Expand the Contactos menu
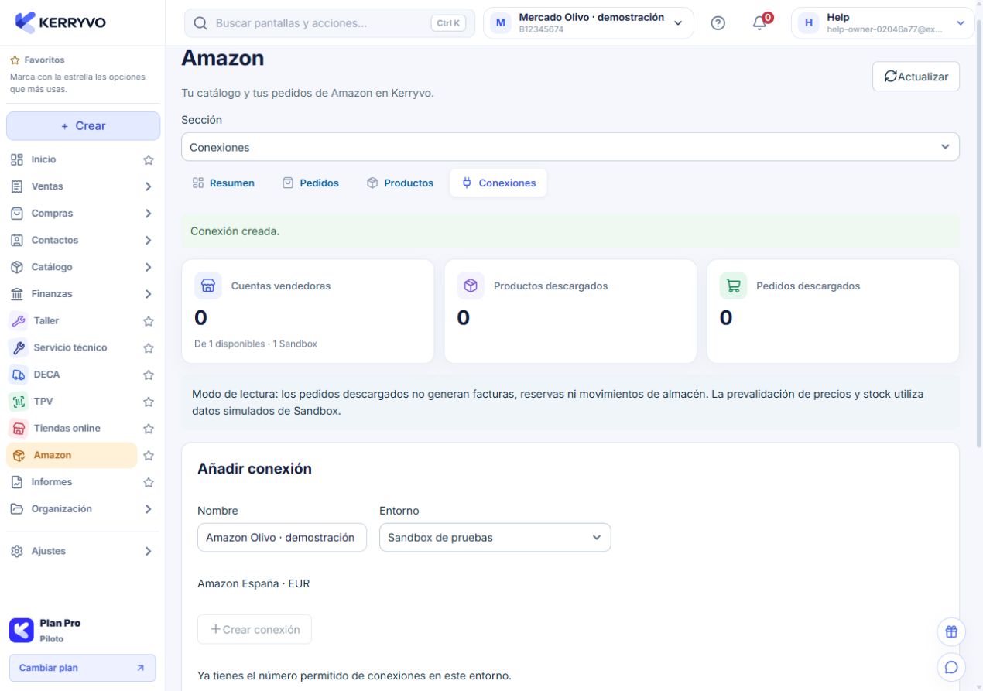The height and width of the screenshot is (691, 983). (148, 241)
